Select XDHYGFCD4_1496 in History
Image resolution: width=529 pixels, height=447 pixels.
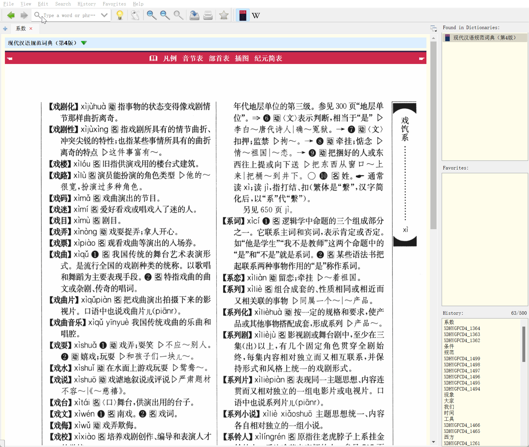462,377
